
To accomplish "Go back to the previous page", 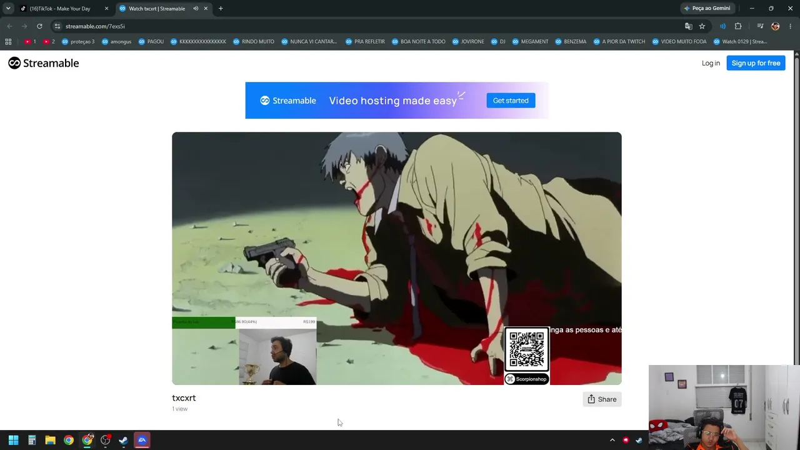I will point(9,26).
